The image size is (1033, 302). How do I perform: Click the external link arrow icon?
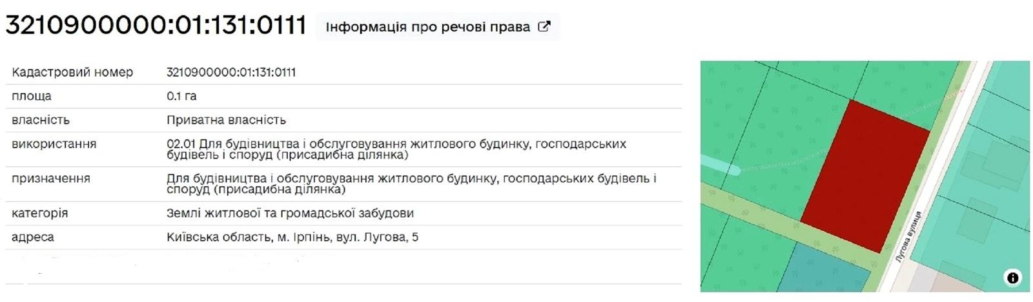pos(544,26)
